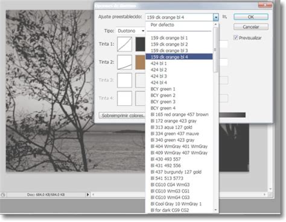Click Tinta 1 black color swatch

coord(141,44)
